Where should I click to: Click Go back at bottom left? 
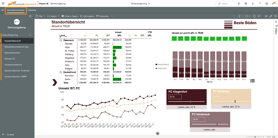(10, 134)
